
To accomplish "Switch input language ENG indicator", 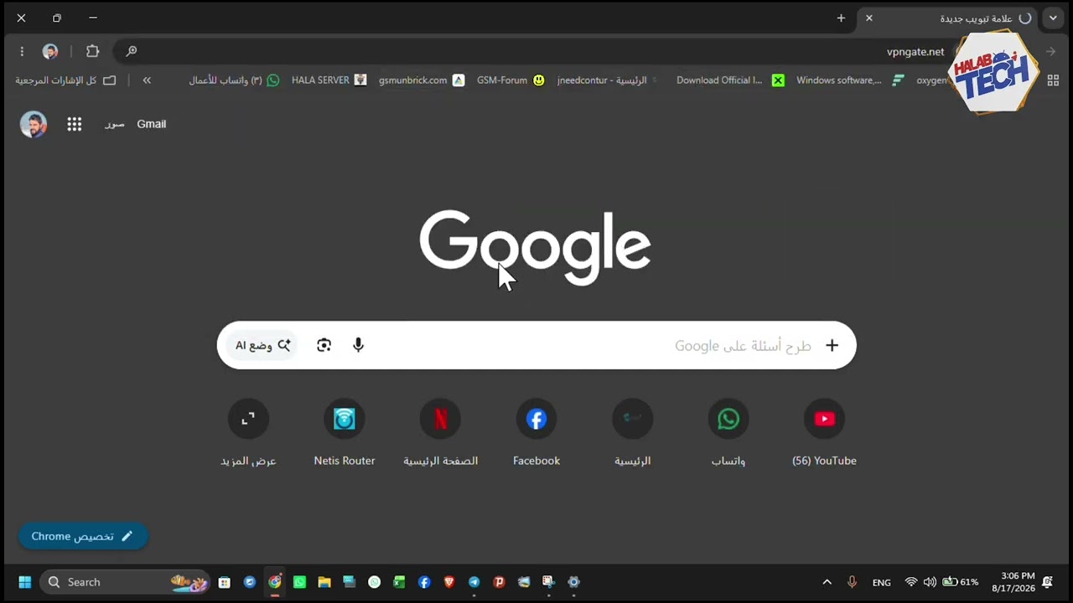I will [x=881, y=582].
